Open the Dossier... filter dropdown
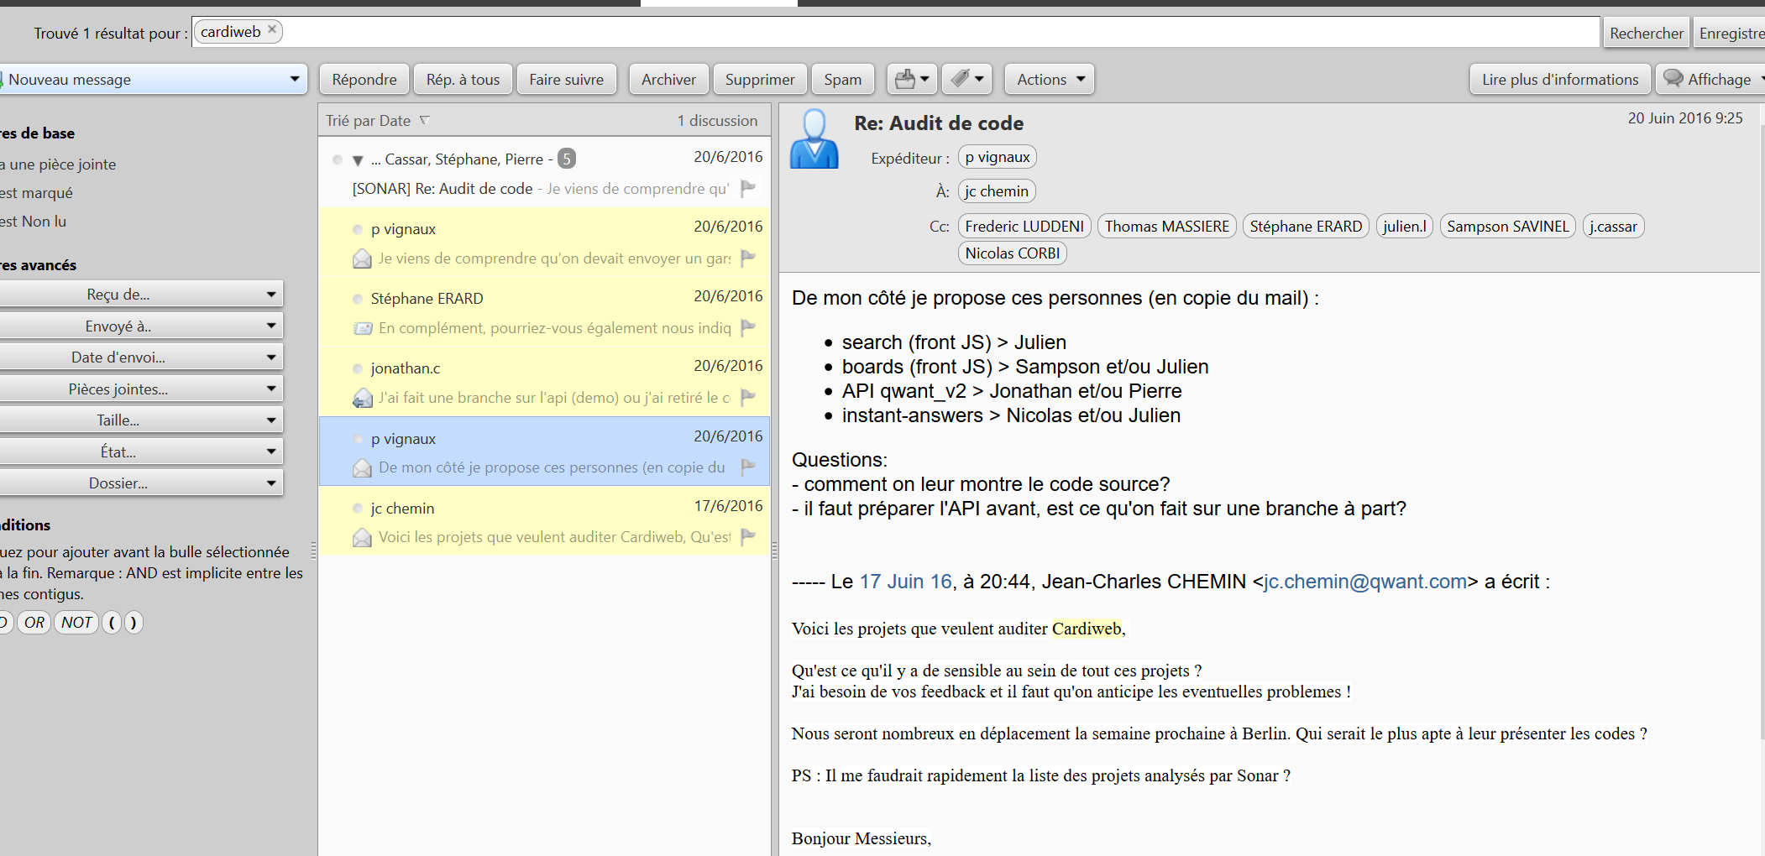1765x856 pixels. [139, 483]
